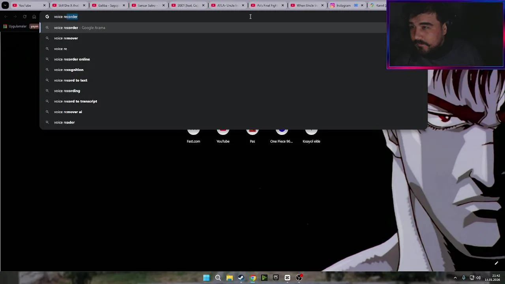This screenshot has width=505, height=284.
Task: Click the Google icon in the address bar
Action: tap(47, 17)
